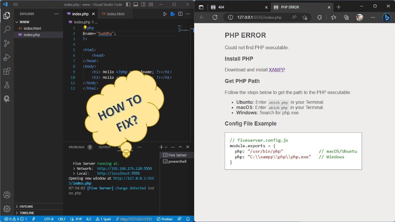This screenshot has height=222, width=395.
Task: Toggle Five Server at http://127.0.0.1:5555 in status bar
Action: click(x=134, y=219)
